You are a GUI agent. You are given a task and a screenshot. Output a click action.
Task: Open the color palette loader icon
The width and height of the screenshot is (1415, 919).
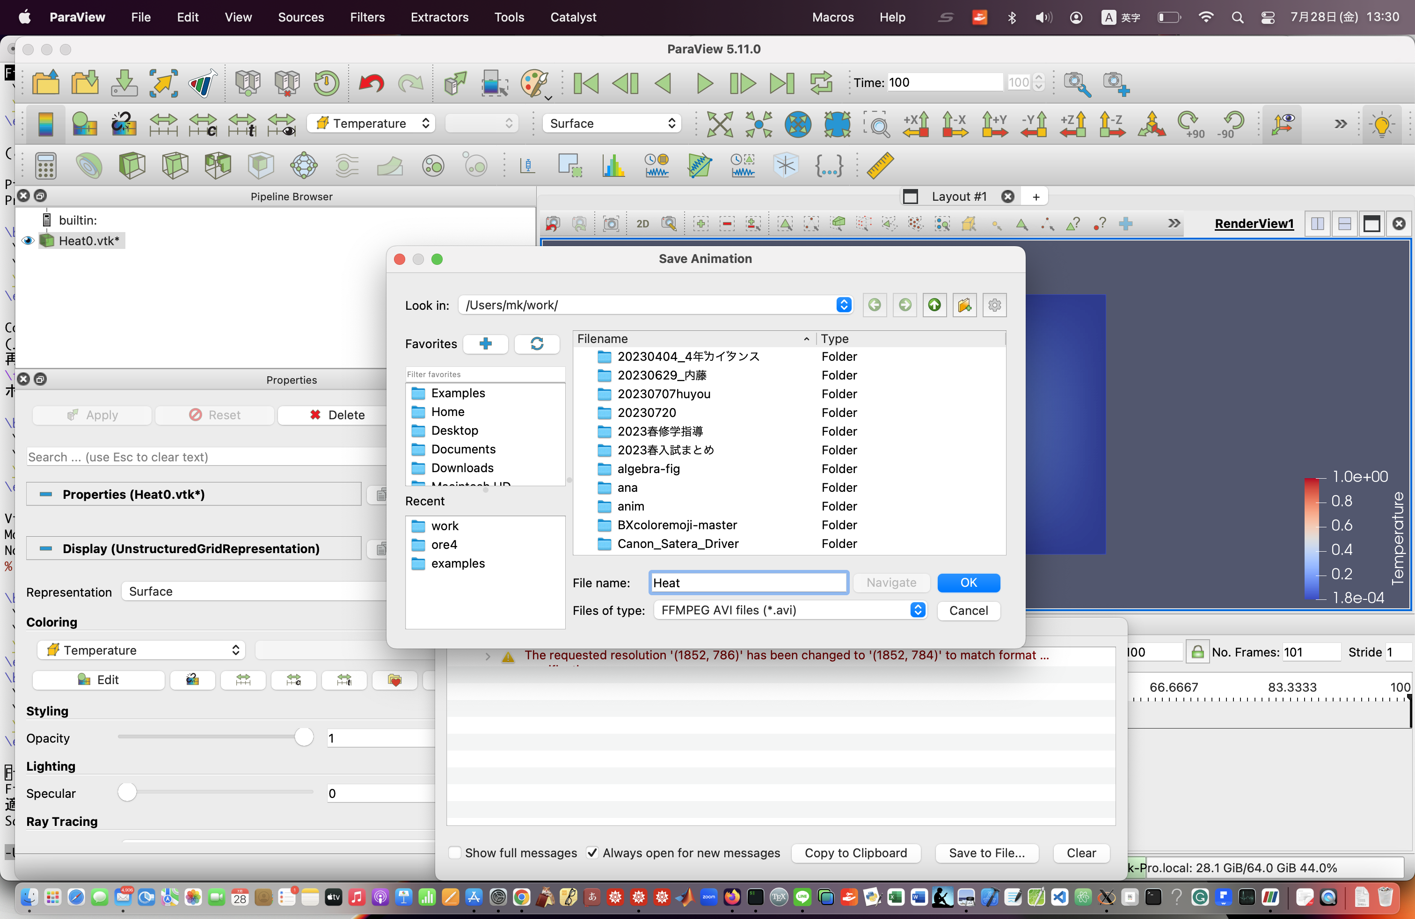pyautogui.click(x=535, y=83)
